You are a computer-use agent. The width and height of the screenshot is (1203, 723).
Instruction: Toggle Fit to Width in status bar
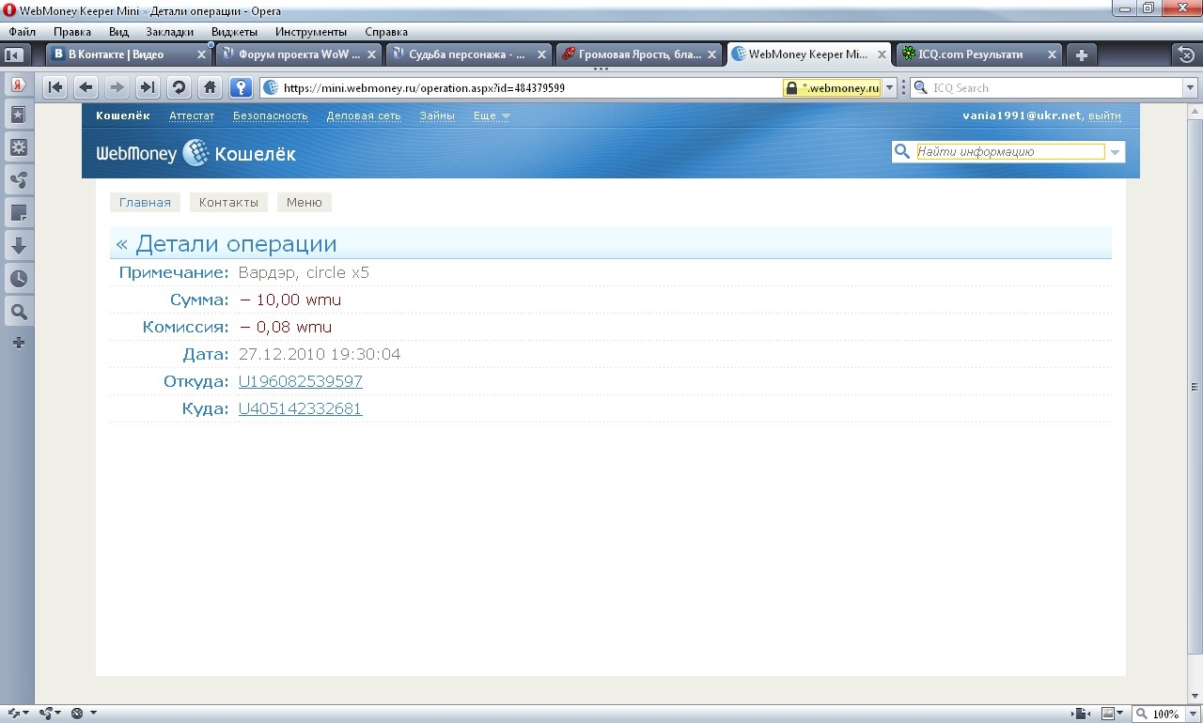coord(1081,714)
